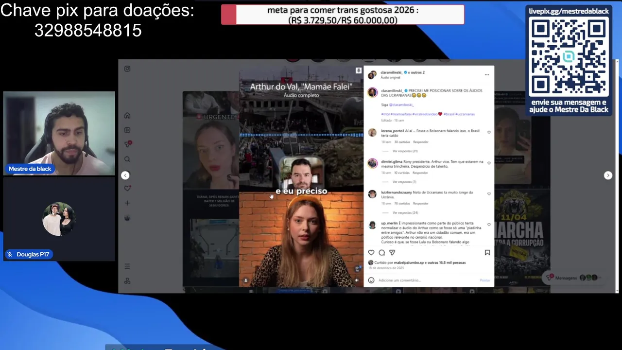Reply to lorena_porto1 via Responder
This screenshot has width=622, height=350.
click(421, 142)
